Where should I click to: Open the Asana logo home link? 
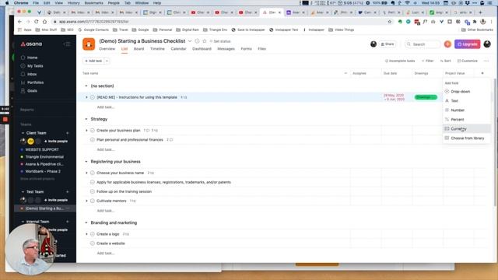click(x=31, y=44)
